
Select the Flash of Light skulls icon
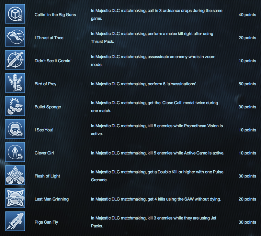coord(15,175)
